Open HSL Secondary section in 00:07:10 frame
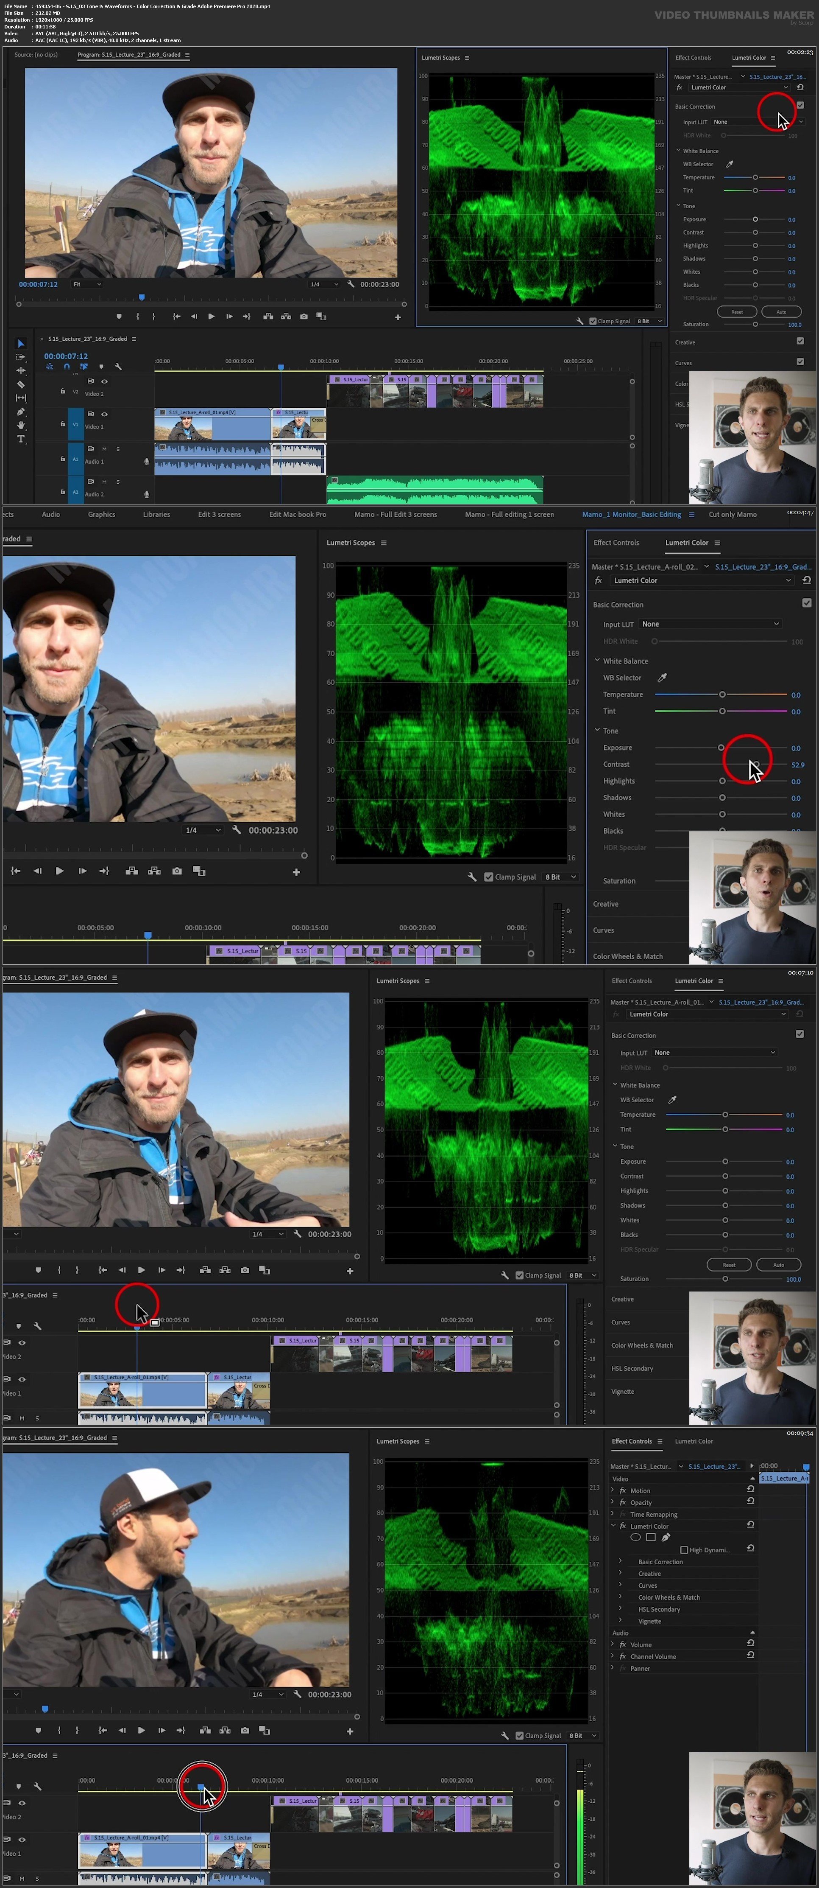This screenshot has width=819, height=1888. coord(632,1368)
